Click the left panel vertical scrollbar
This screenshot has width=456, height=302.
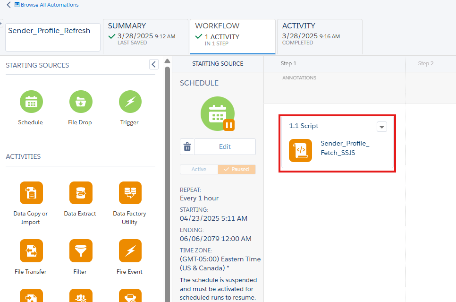167,180
